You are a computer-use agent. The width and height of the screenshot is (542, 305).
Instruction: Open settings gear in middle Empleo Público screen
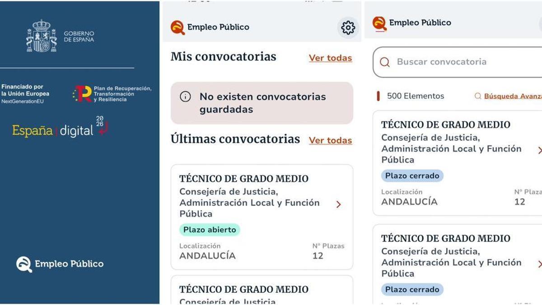tap(348, 28)
